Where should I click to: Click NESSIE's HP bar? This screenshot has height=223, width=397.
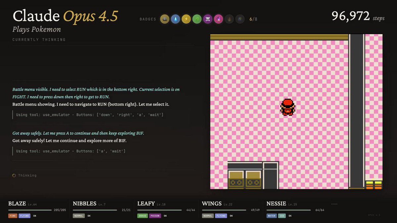point(289,210)
